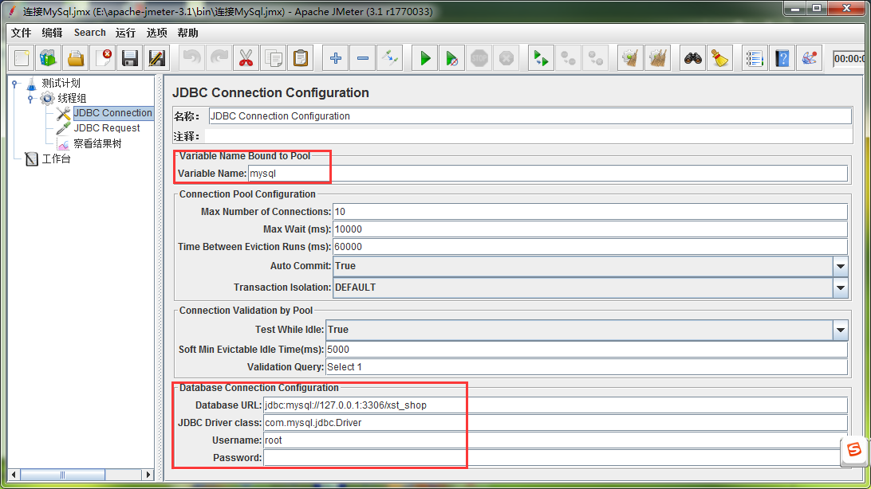Click the JDBC Driver class field
Viewport: 871px width, 489px height.
(x=555, y=423)
